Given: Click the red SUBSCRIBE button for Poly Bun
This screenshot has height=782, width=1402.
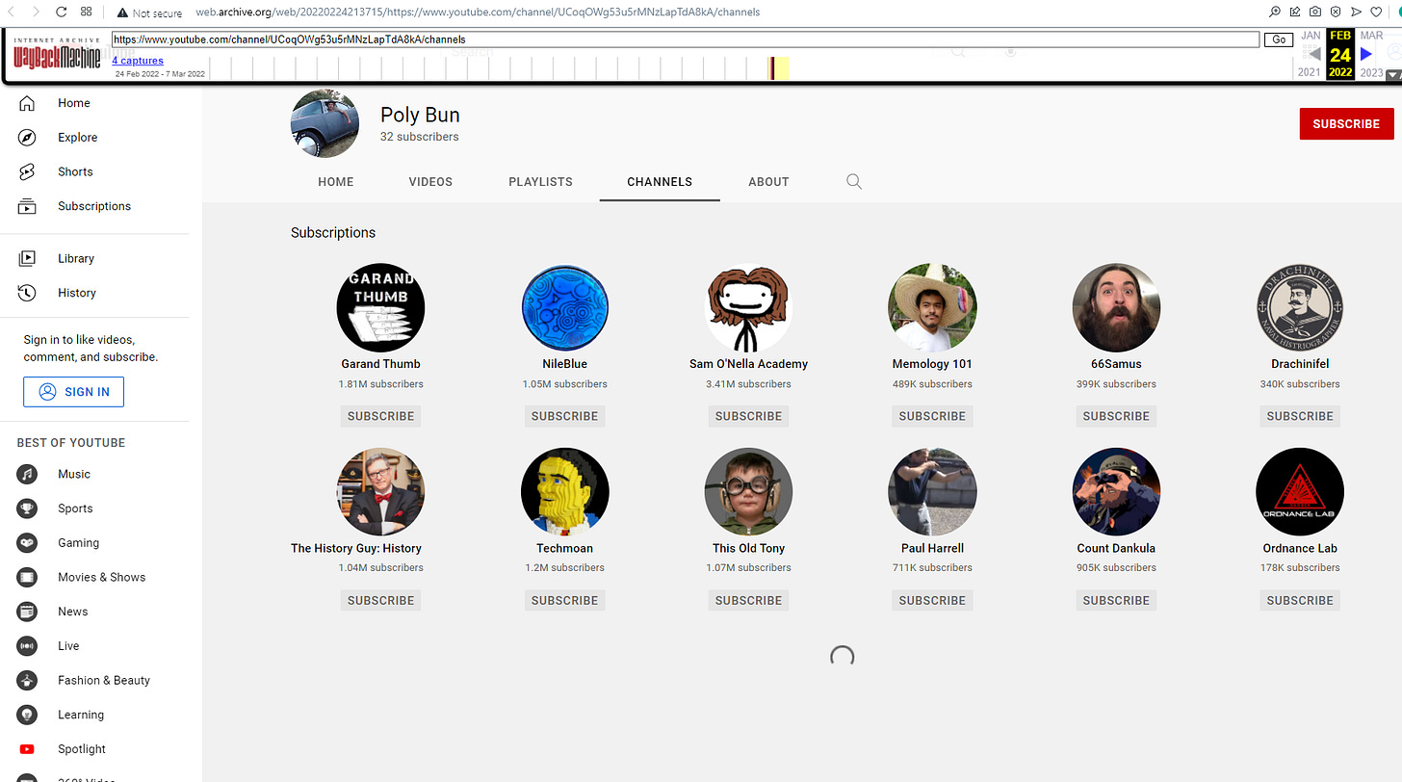Looking at the screenshot, I should click(x=1346, y=123).
